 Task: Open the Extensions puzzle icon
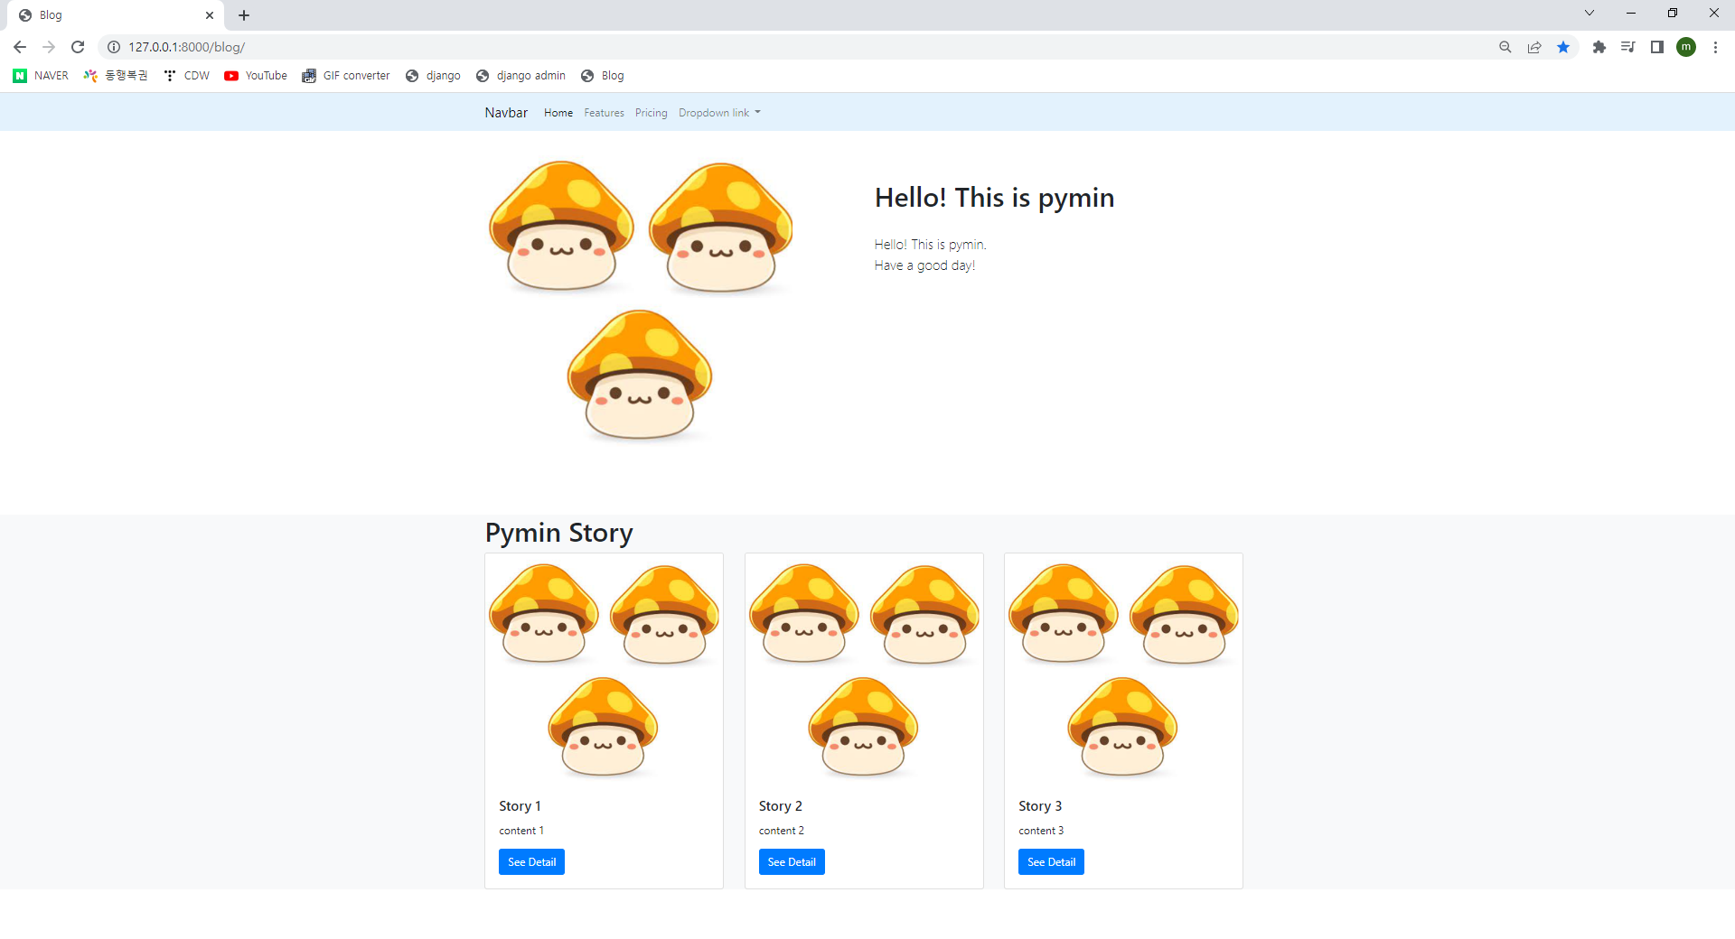click(1599, 47)
